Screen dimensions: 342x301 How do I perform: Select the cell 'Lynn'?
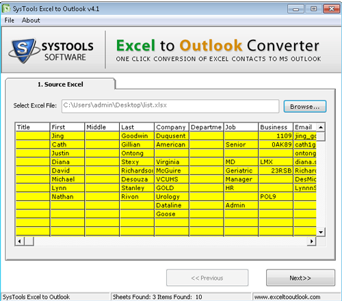[67, 188]
